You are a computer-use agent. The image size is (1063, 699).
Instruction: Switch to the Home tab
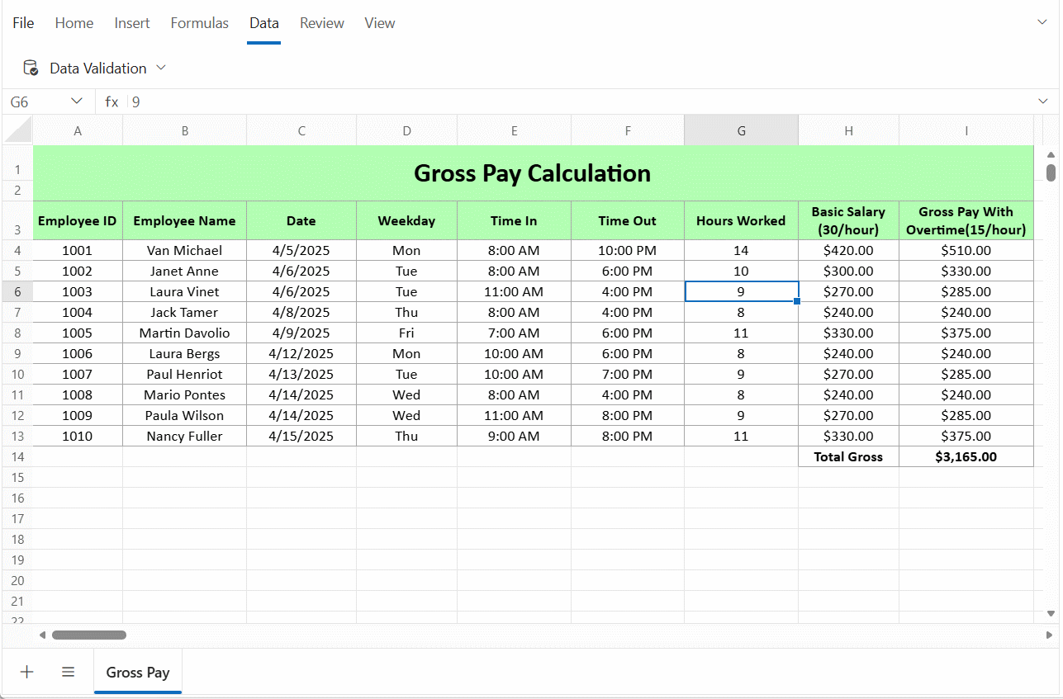click(x=74, y=23)
